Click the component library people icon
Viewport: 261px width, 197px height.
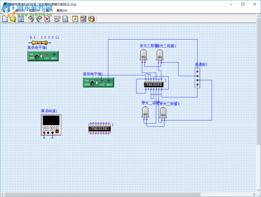91,19
